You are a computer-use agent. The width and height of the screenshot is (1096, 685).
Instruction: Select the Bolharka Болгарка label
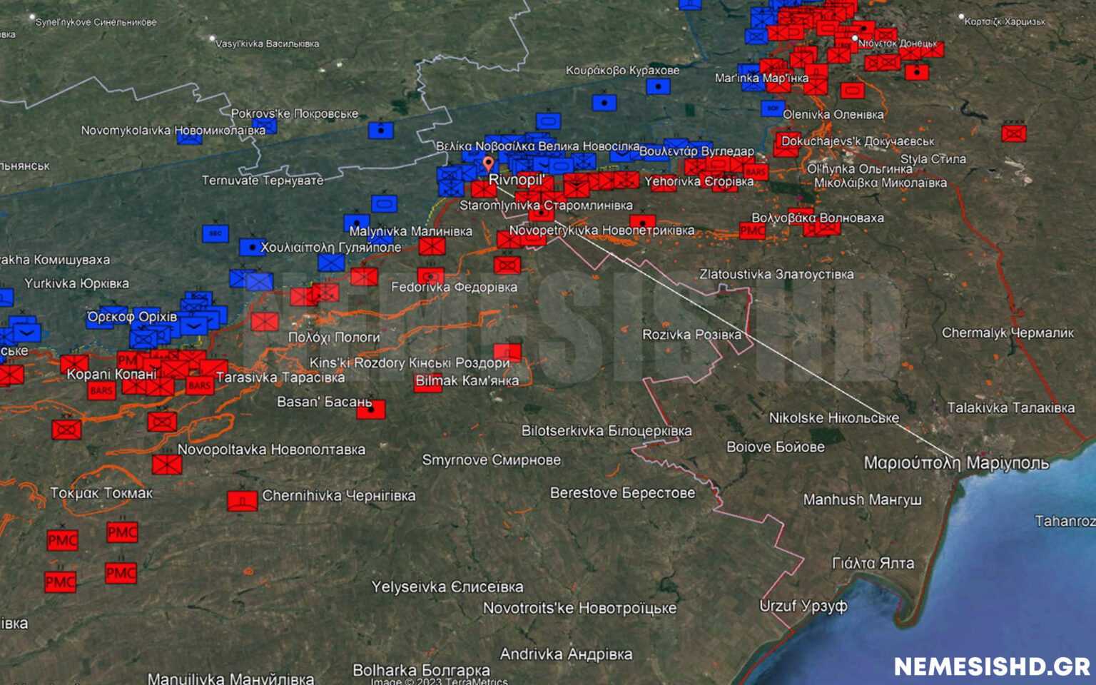coord(421,671)
